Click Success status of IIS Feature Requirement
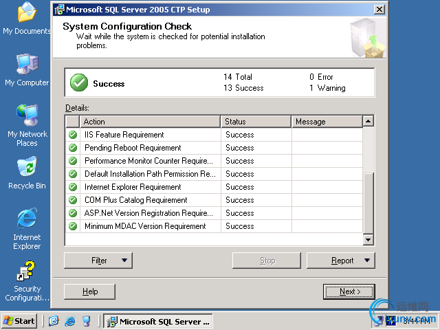Viewport: 440px width, 330px height. click(x=240, y=135)
